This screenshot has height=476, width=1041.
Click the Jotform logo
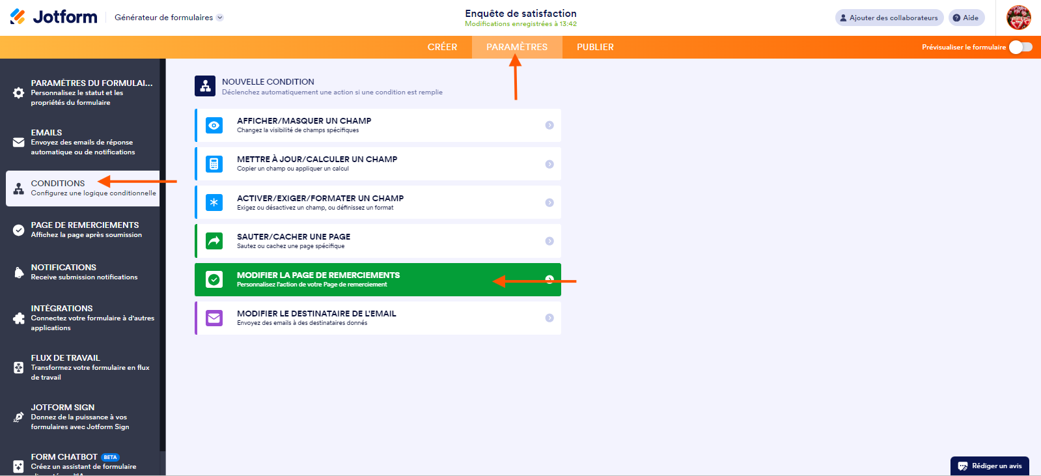53,17
